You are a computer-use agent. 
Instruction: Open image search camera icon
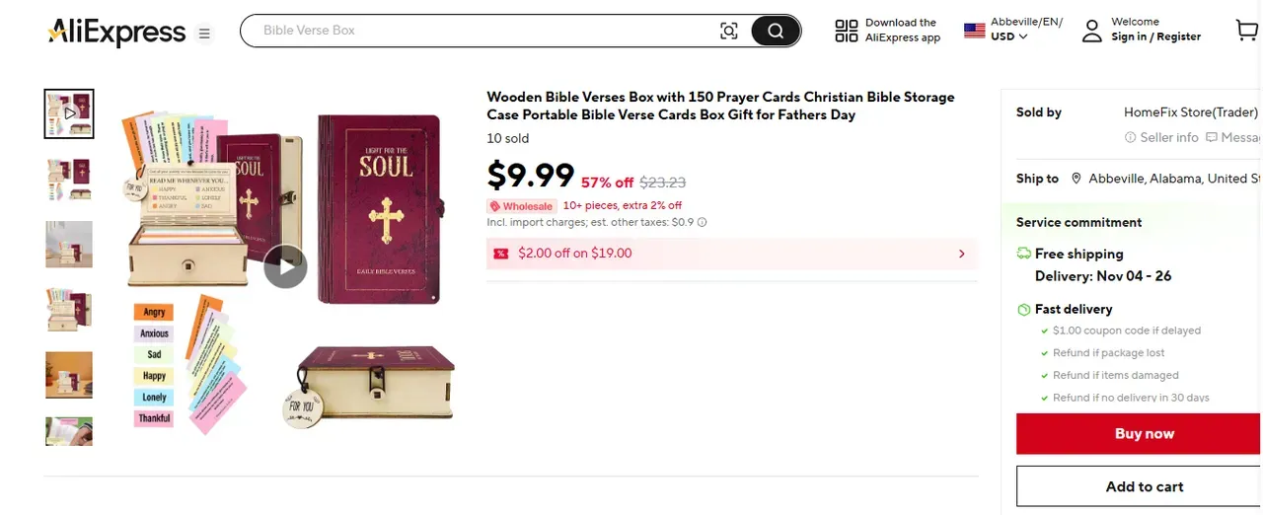728,32
